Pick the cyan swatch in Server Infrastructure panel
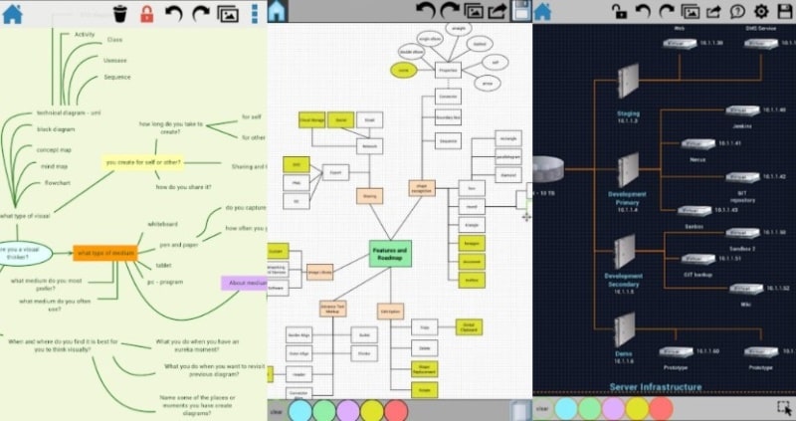 (566, 408)
